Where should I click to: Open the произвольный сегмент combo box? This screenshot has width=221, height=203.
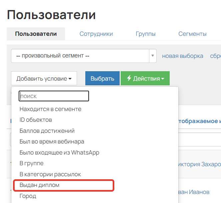coord(84,56)
